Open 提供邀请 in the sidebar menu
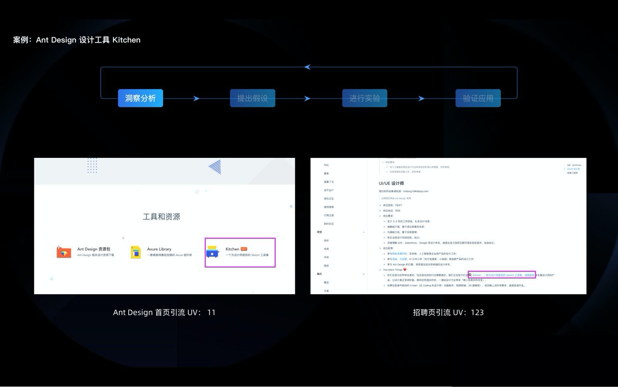618x387 pixels. 329,207
